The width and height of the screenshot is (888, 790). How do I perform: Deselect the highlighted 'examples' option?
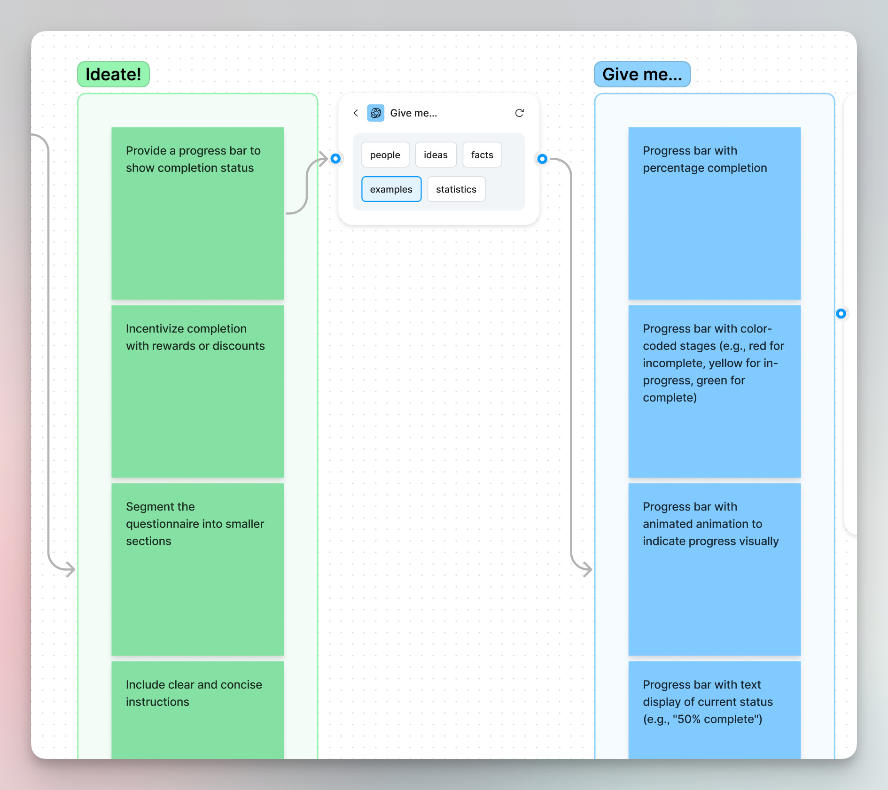tap(391, 189)
